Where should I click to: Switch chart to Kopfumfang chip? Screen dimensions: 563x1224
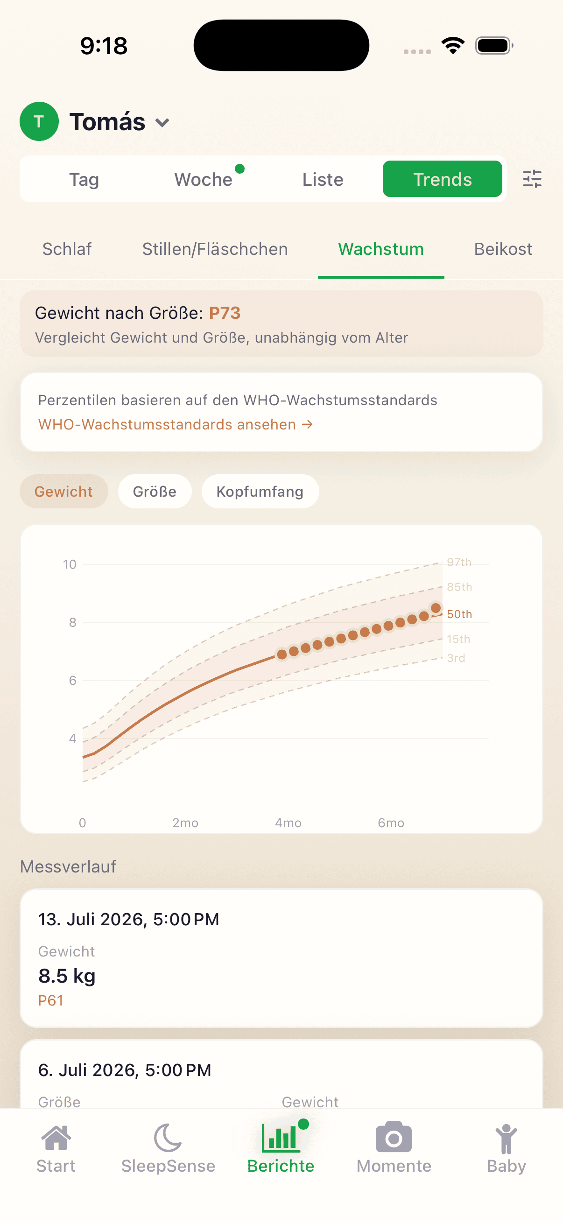tap(260, 491)
